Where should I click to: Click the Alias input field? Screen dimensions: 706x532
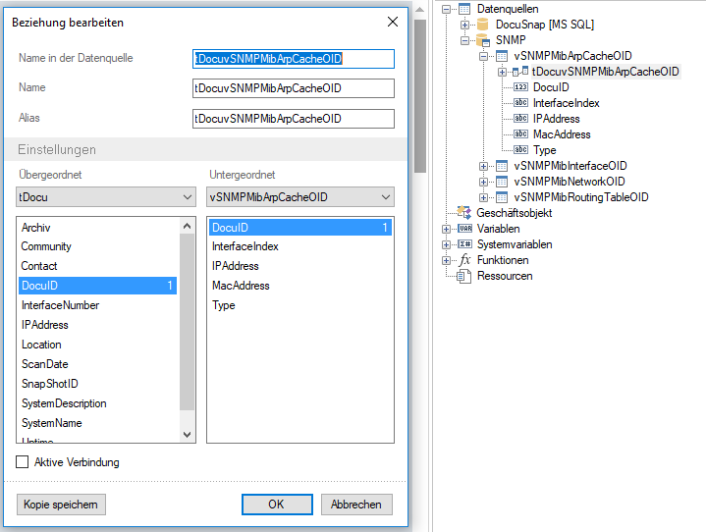click(294, 119)
